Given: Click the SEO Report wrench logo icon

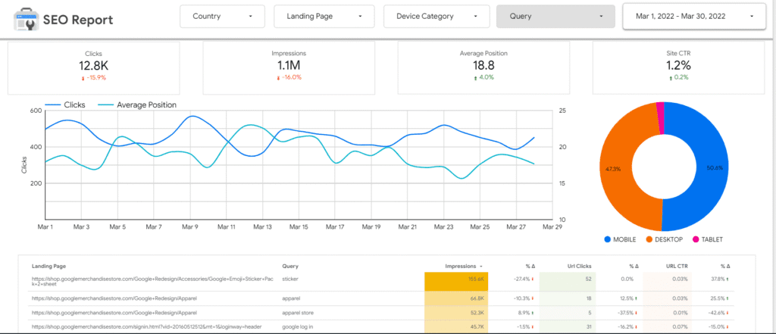Looking at the screenshot, I should 20,17.
